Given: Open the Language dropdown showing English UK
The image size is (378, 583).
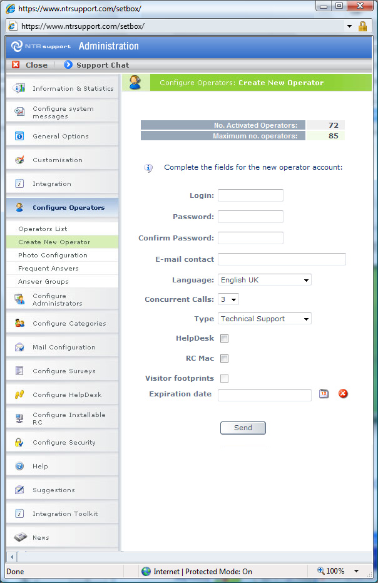Looking at the screenshot, I should coord(264,280).
